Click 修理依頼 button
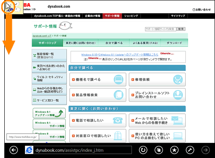The width and height of the screenshot is (215, 158). pos(157,79)
